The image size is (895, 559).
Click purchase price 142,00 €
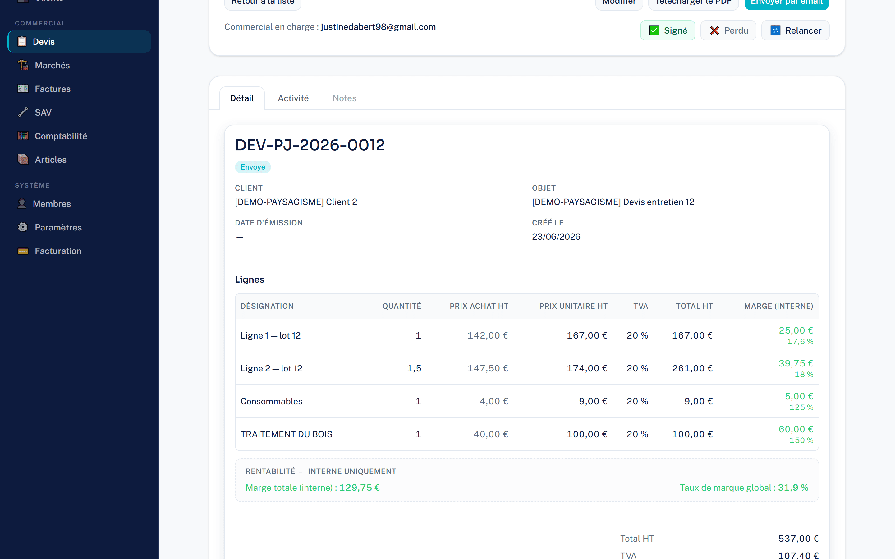[488, 335]
